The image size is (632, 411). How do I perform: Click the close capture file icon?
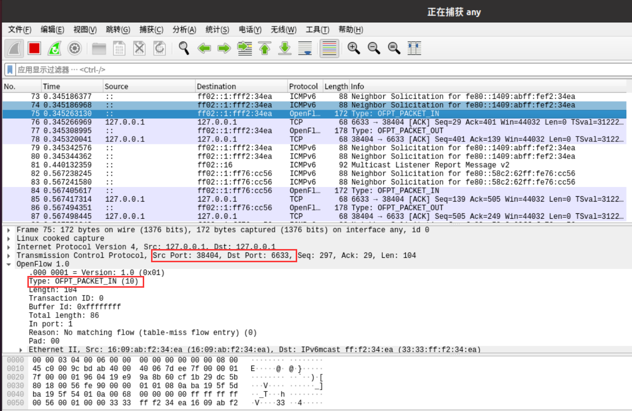click(x=139, y=48)
